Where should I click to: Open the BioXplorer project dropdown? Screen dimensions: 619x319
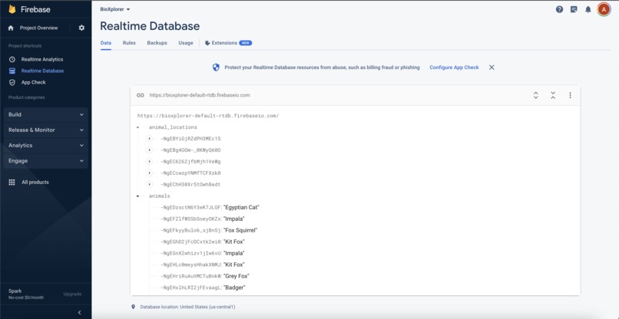tap(115, 9)
